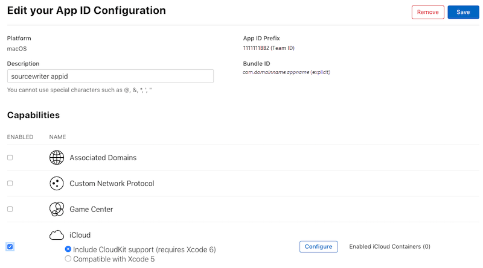Image resolution: width=483 pixels, height=268 pixels.
Task: Remove this App ID
Action: (428, 12)
